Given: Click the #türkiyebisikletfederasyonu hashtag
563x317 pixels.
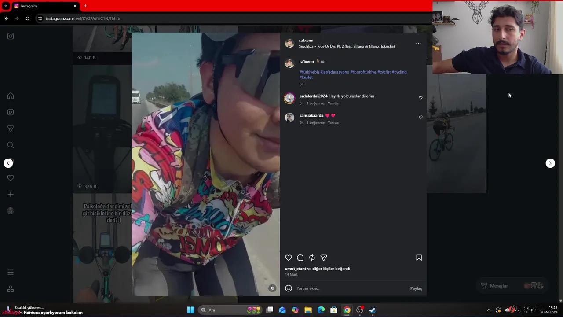Looking at the screenshot, I should (x=324, y=72).
